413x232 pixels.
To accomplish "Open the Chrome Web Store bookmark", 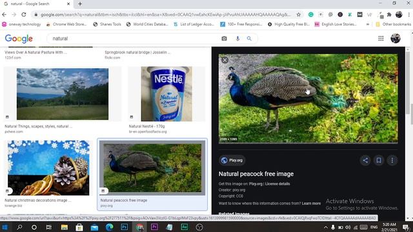I will pyautogui.click(x=66, y=24).
